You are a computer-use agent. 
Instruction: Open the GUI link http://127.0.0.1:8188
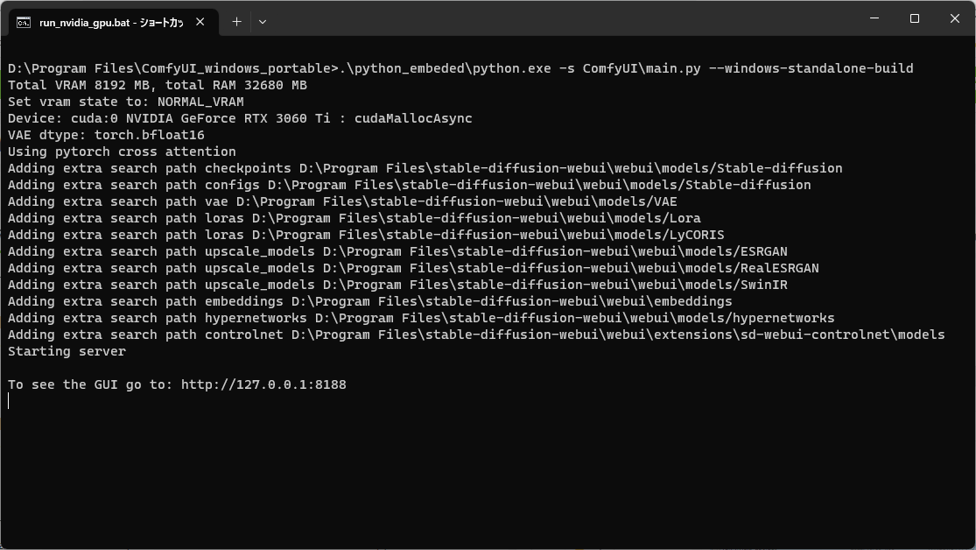click(263, 384)
